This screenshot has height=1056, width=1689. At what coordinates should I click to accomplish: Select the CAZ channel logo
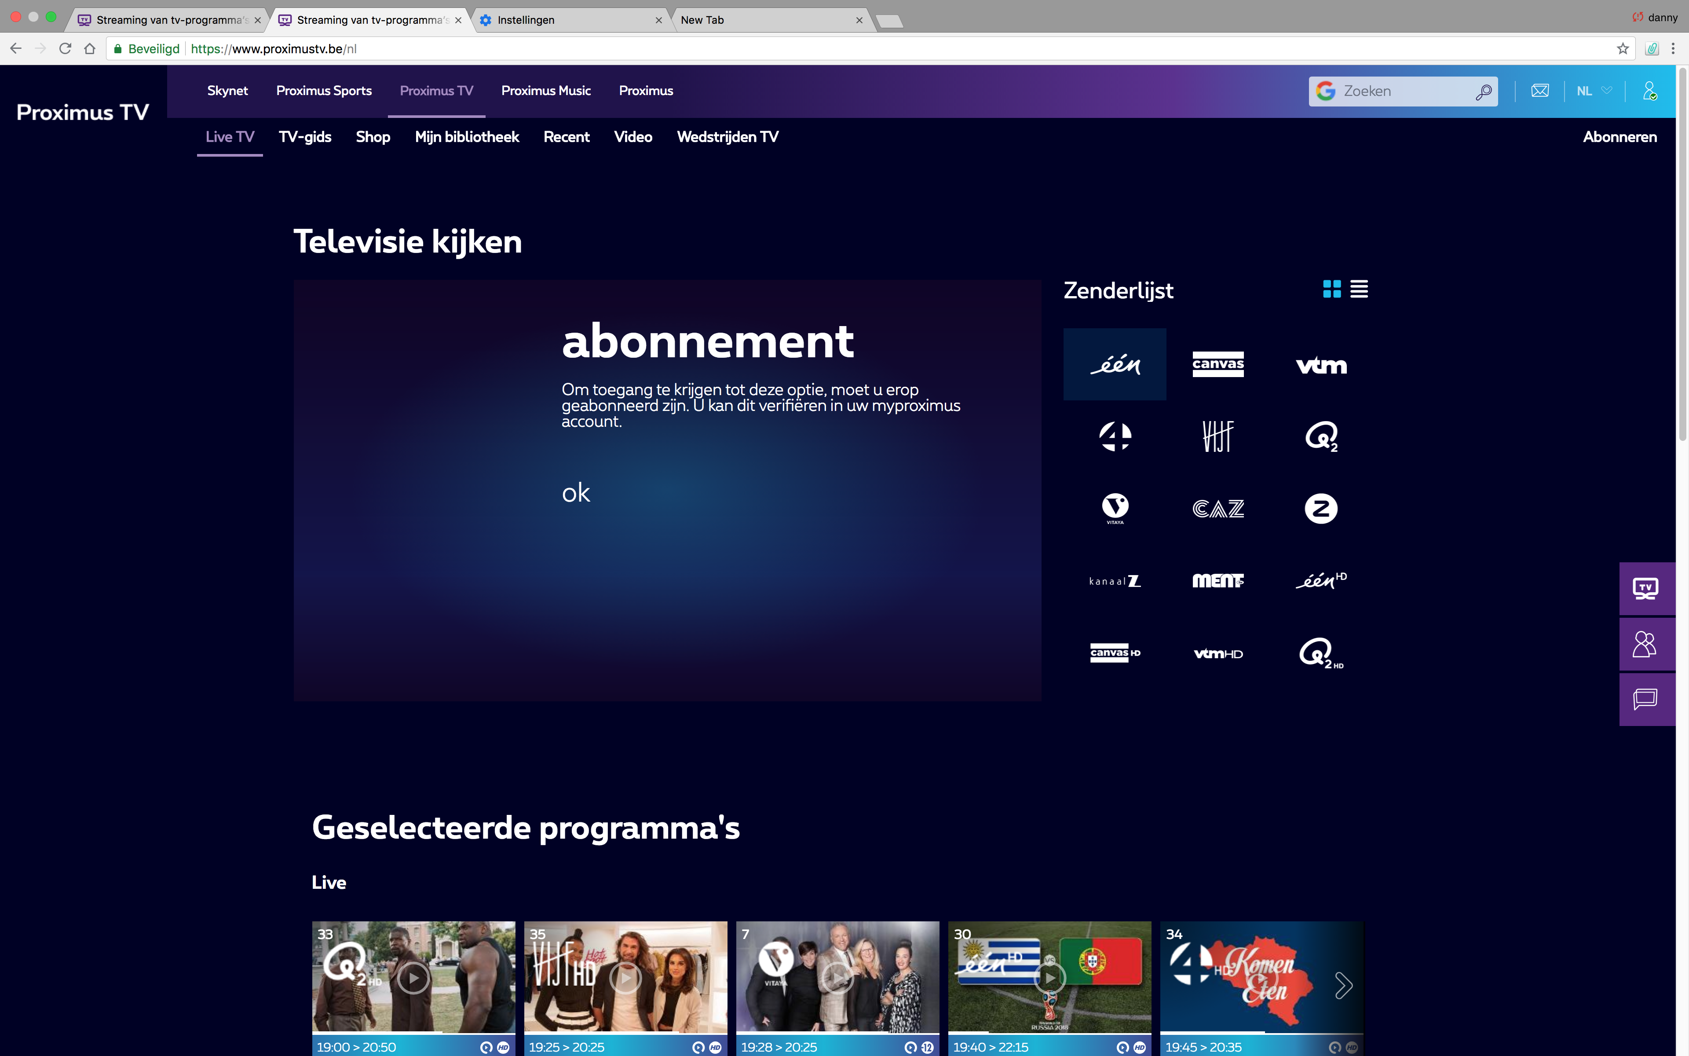click(1218, 509)
